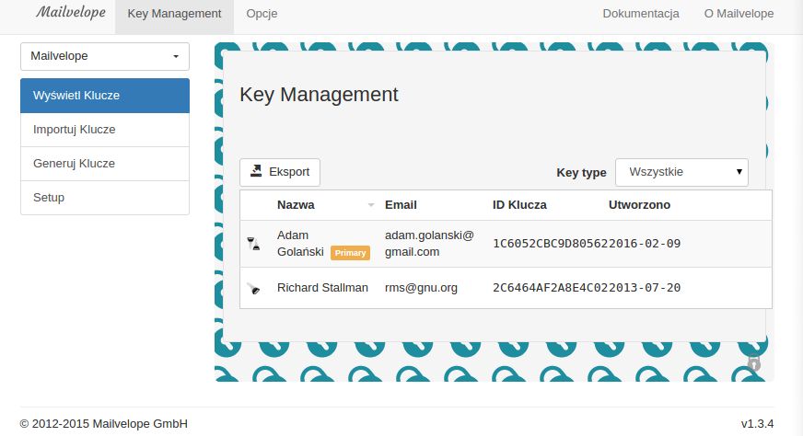
Task: Click the public key icon beside Richard Stallman
Action: [253, 288]
